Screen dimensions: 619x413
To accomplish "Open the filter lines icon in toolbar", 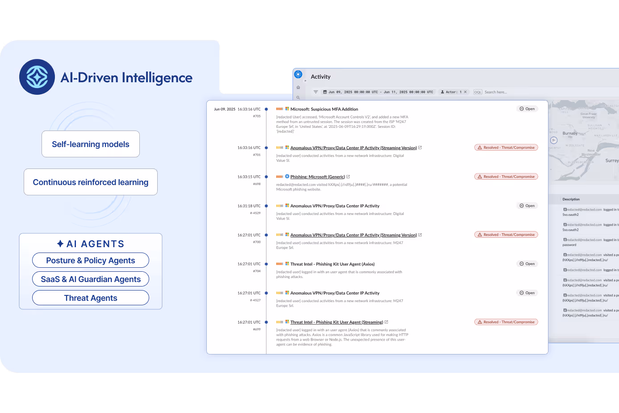I will [x=316, y=92].
